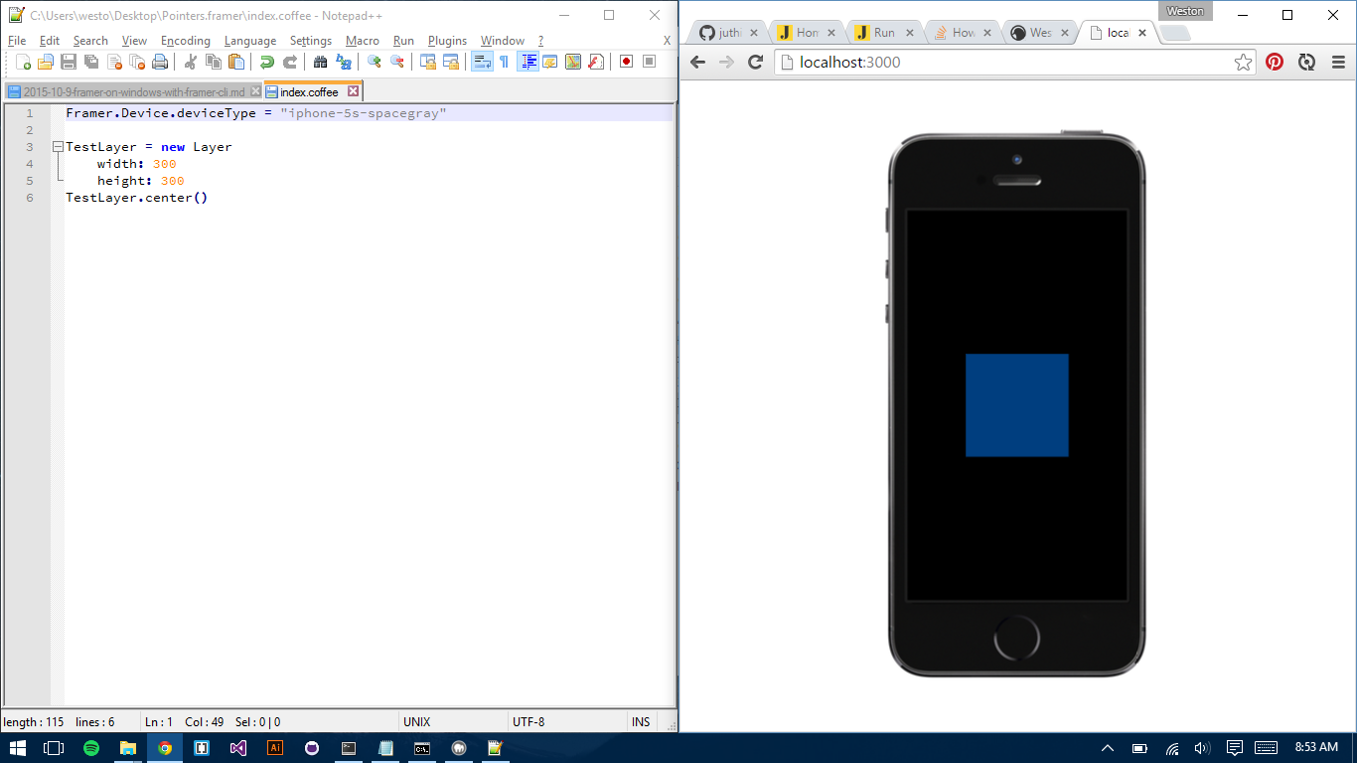Collapse the TestLayer code fold marker

tap(58, 147)
